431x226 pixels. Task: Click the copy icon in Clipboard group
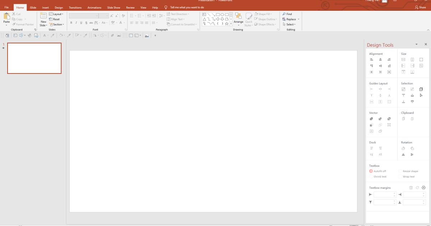click(403, 118)
